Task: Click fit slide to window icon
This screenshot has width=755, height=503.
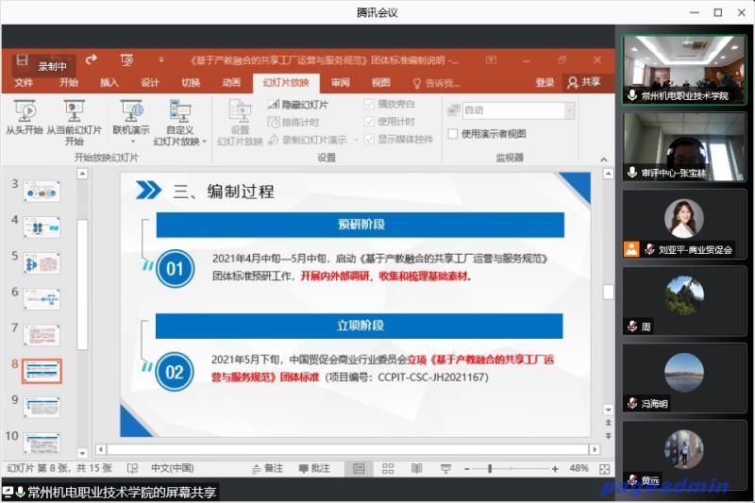Action: [x=605, y=469]
